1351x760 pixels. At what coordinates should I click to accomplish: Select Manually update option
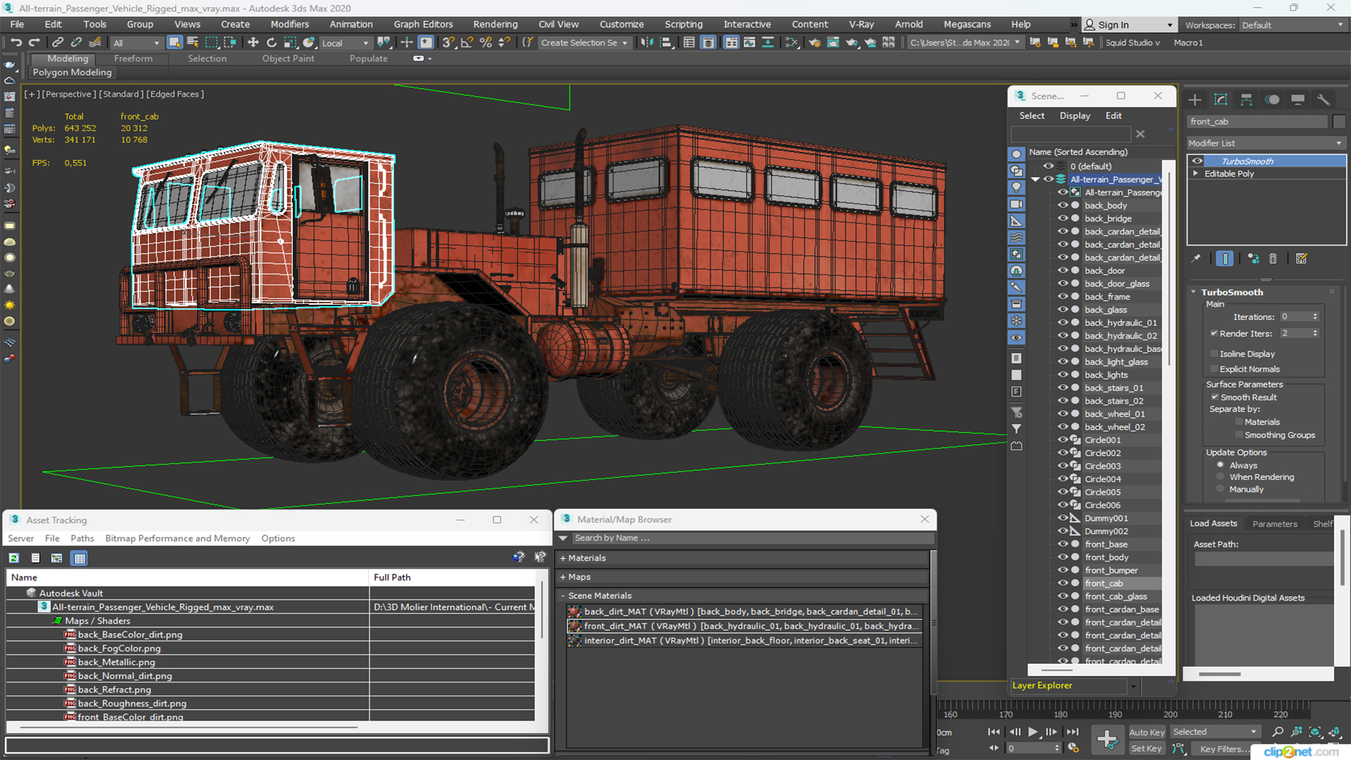point(1220,490)
